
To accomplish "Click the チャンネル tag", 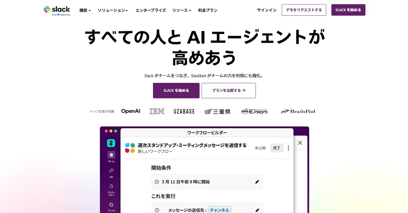I will click(x=219, y=210).
